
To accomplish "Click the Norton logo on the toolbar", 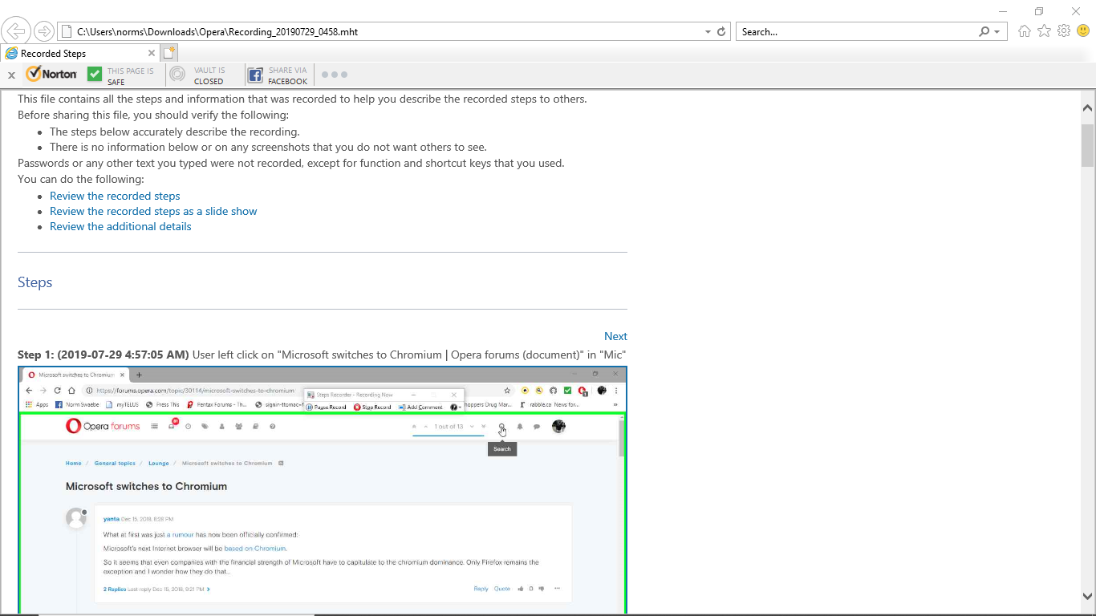I will click(51, 74).
